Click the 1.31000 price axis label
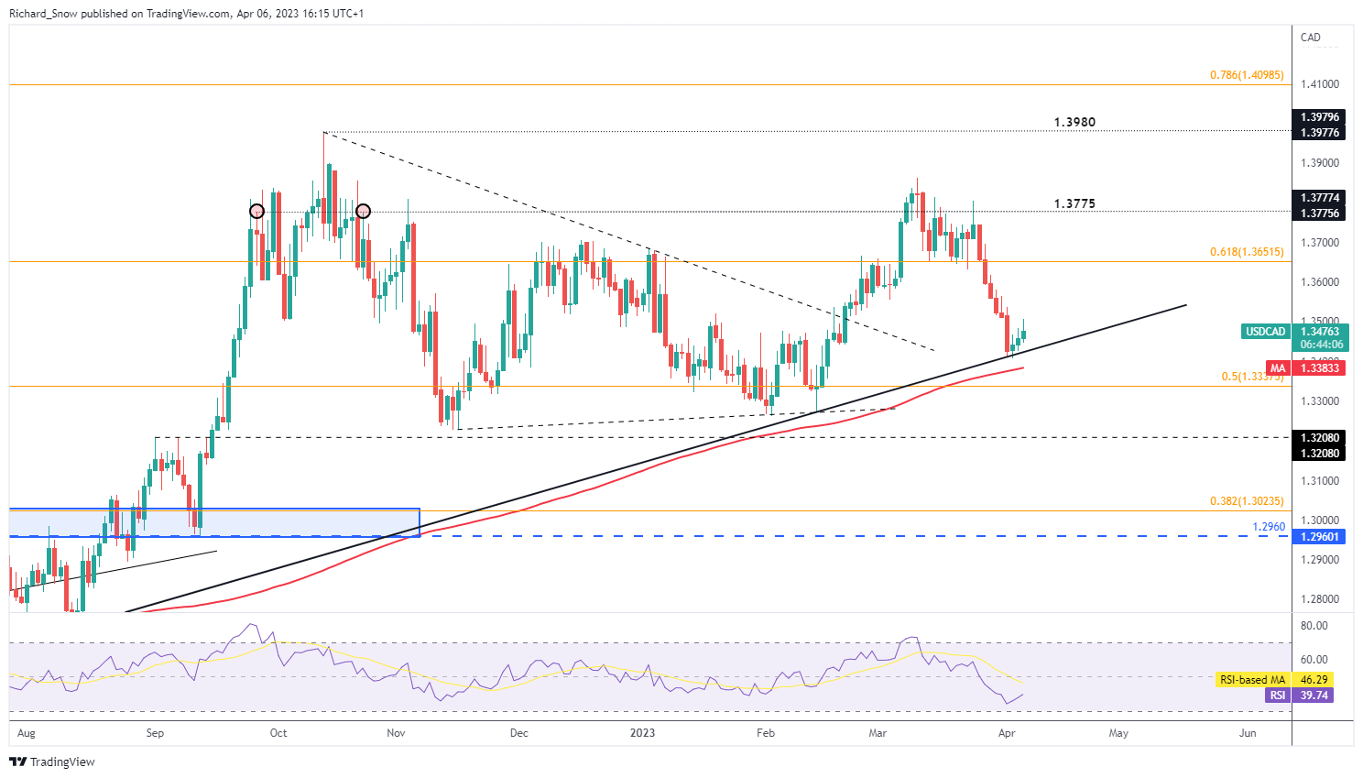This screenshot has height=778, width=1363. click(1320, 480)
